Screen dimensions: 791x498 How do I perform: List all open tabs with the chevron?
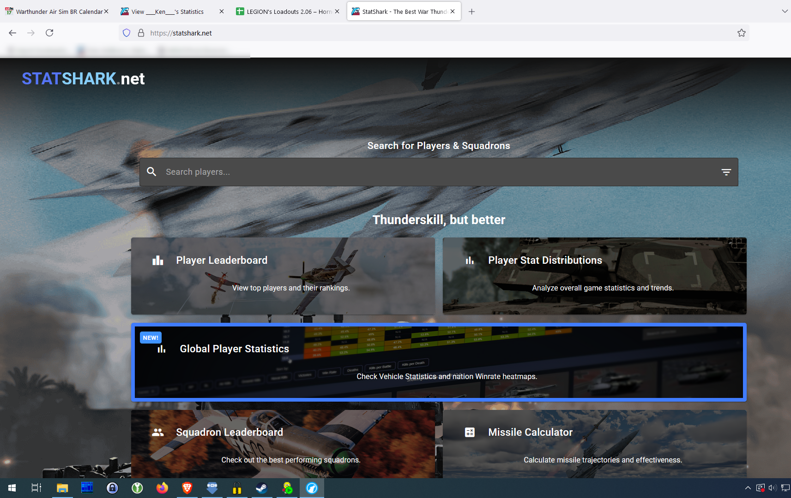click(x=785, y=11)
